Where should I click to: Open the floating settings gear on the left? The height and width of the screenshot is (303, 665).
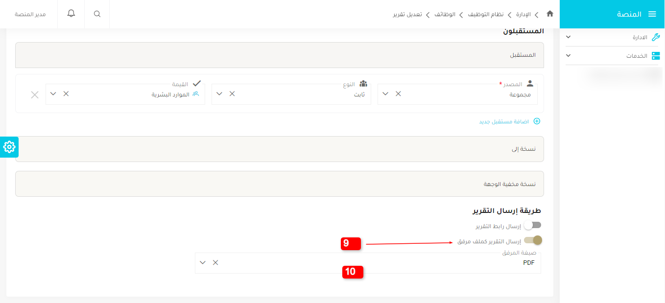coord(8,147)
